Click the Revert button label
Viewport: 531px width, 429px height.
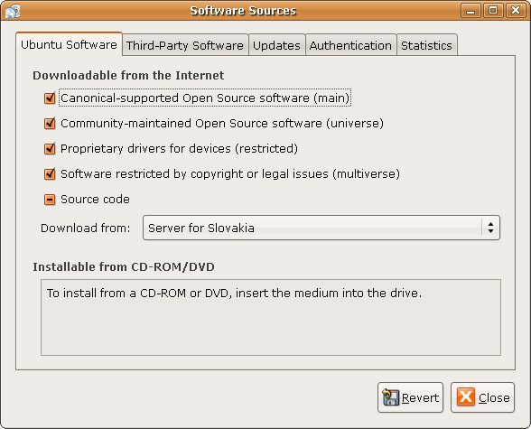(x=420, y=397)
